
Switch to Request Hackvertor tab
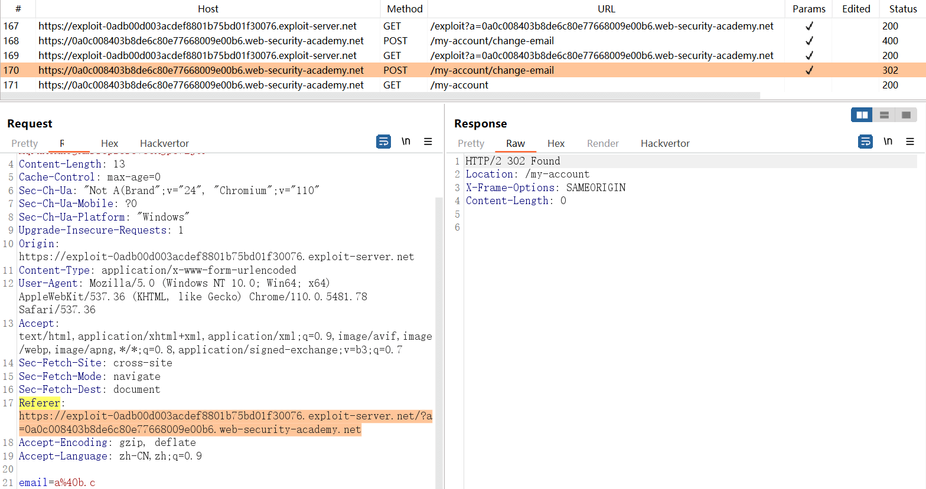[164, 143]
